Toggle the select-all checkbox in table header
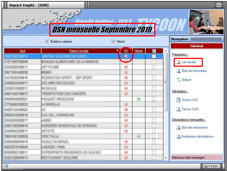 [x=154, y=51]
